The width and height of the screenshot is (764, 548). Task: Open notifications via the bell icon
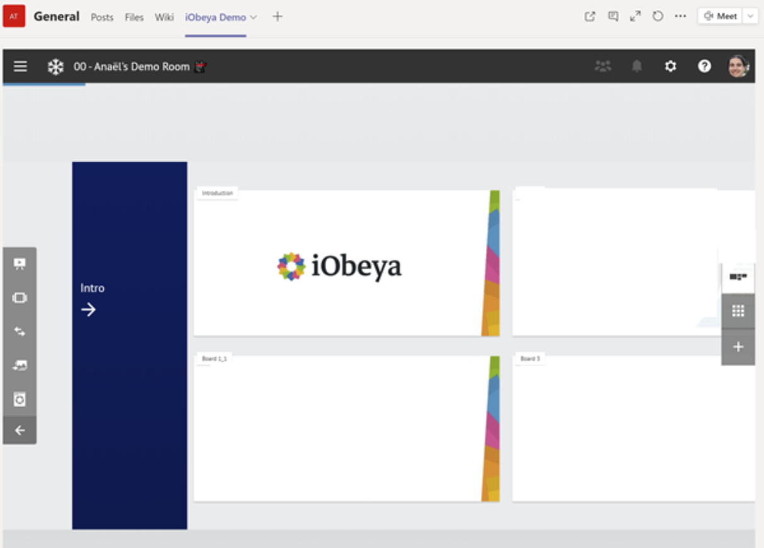pyautogui.click(x=636, y=66)
